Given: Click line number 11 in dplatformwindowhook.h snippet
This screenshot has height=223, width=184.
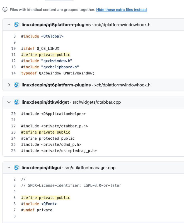Looking at the screenshot, I should (x=13, y=55).
